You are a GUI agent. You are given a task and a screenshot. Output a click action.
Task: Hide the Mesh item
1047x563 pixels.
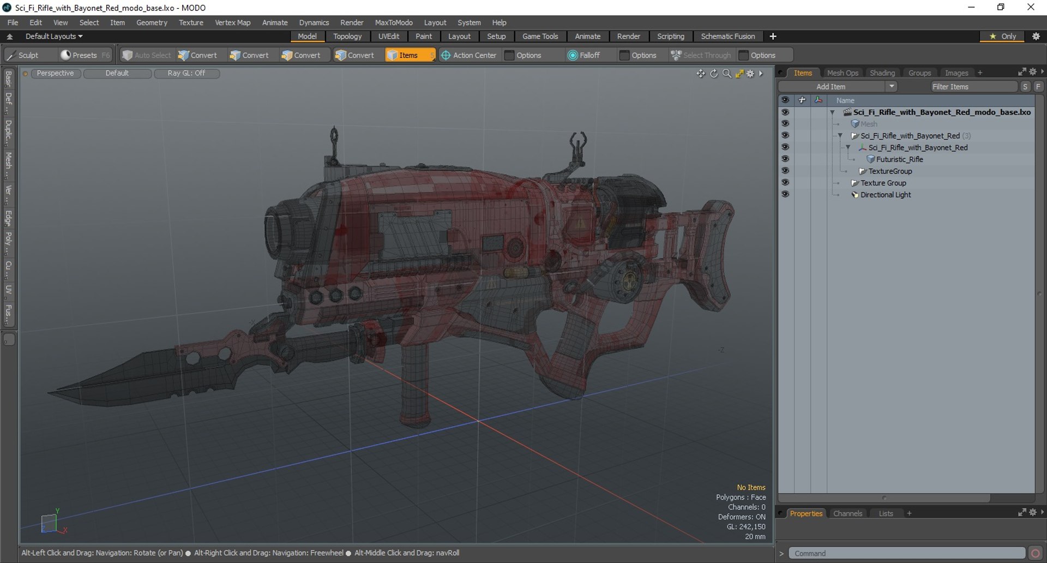pyautogui.click(x=785, y=123)
